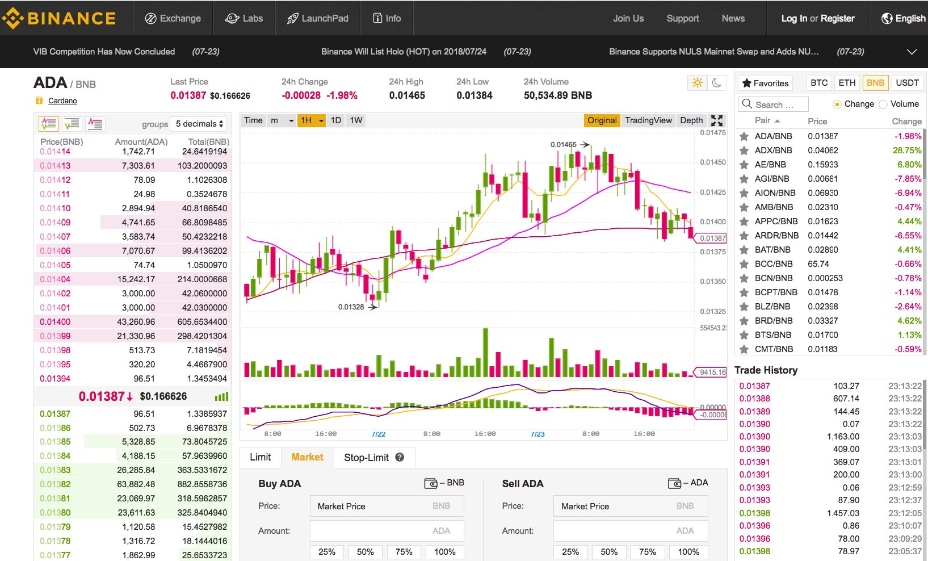Open the minutes interval dropdown
Image resolution: width=928 pixels, height=561 pixels.
pos(282,120)
